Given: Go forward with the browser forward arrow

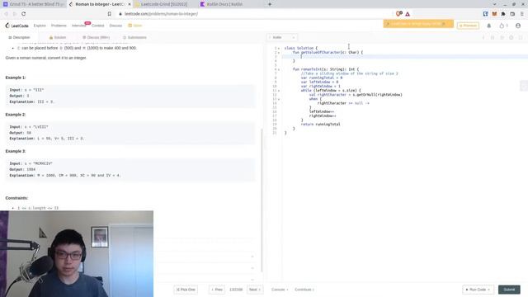Looking at the screenshot, I should pos(15,14).
